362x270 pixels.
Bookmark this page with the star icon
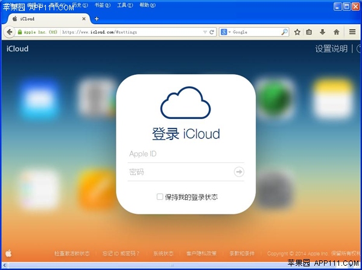pos(297,32)
